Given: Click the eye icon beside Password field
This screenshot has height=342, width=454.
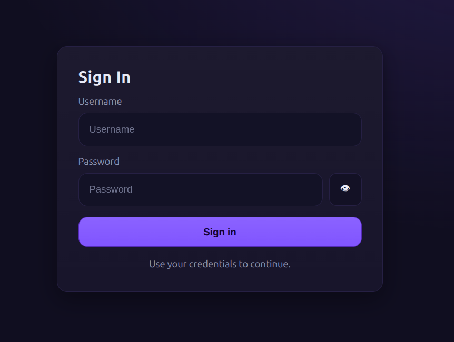Looking at the screenshot, I should coord(345,189).
